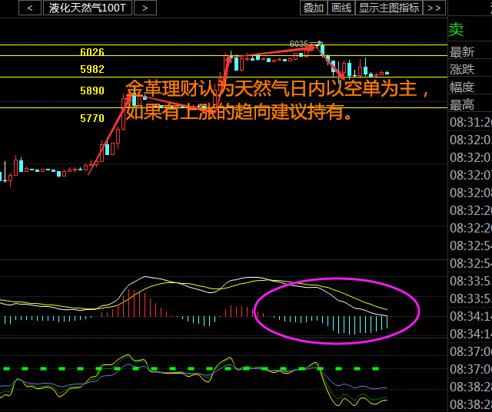Click the green 卖 sell label
This screenshot has width=492, height=412.
[457, 30]
